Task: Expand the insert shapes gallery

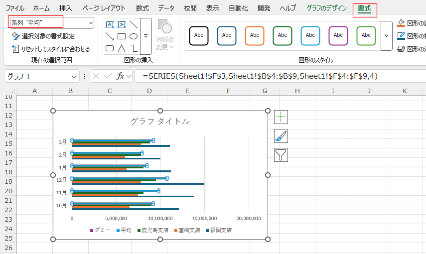Action: click(x=145, y=36)
